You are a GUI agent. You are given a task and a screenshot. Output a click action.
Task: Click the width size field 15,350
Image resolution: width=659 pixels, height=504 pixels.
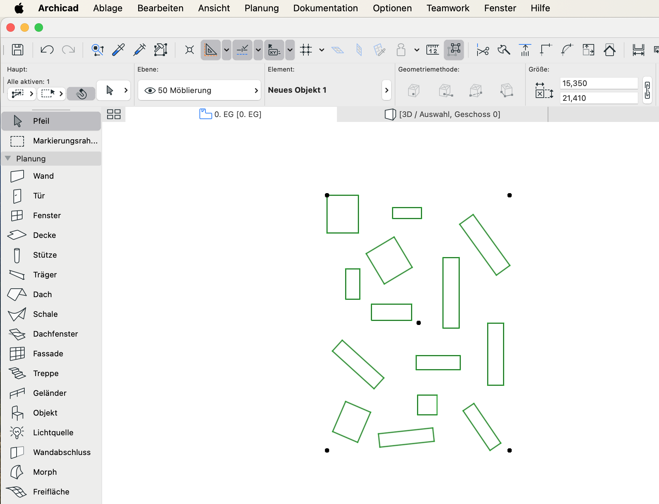coord(599,83)
